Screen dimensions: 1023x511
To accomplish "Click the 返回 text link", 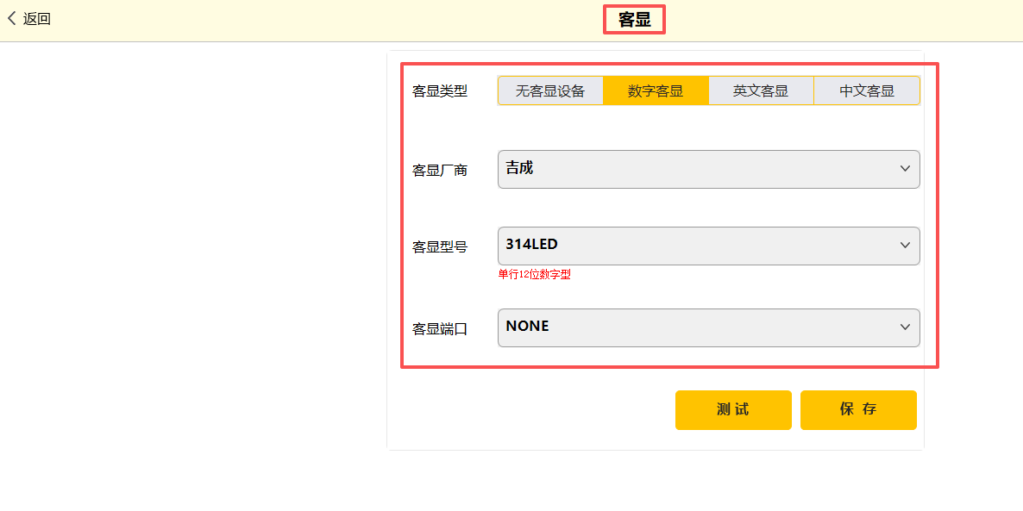I will pyautogui.click(x=37, y=19).
